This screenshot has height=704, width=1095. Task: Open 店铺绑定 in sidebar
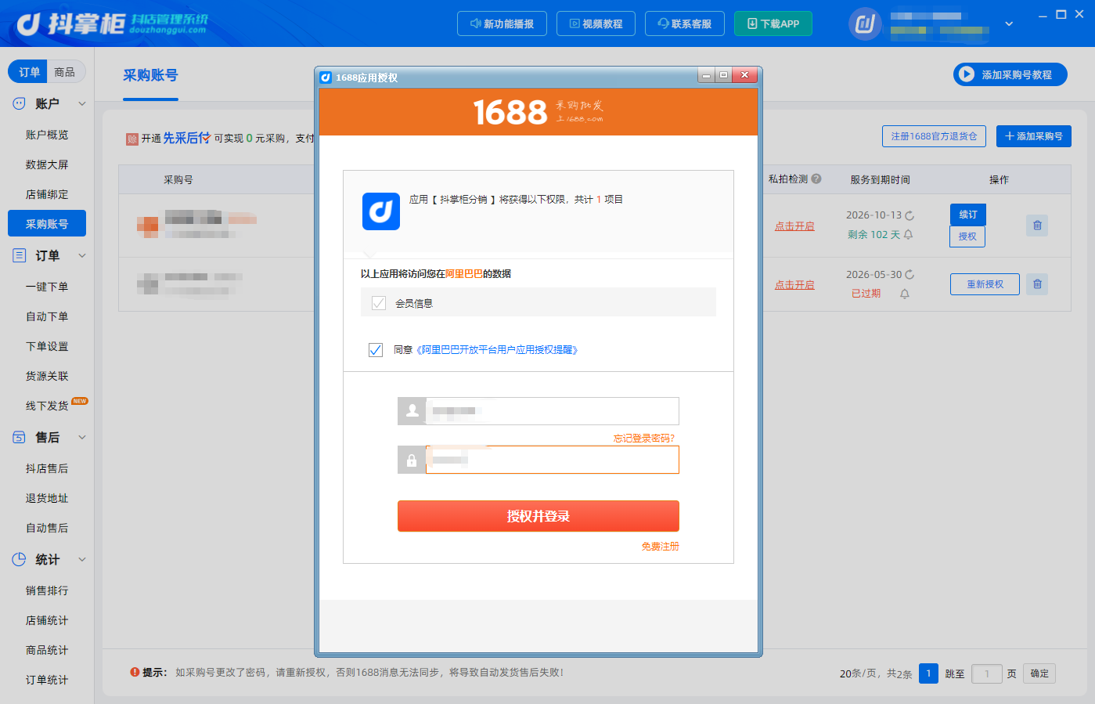point(47,194)
